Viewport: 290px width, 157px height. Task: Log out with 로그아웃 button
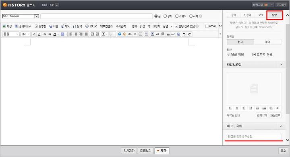[281, 5]
